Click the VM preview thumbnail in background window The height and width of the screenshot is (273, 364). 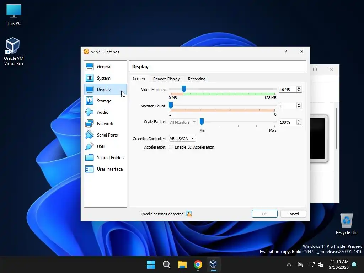coord(319,138)
